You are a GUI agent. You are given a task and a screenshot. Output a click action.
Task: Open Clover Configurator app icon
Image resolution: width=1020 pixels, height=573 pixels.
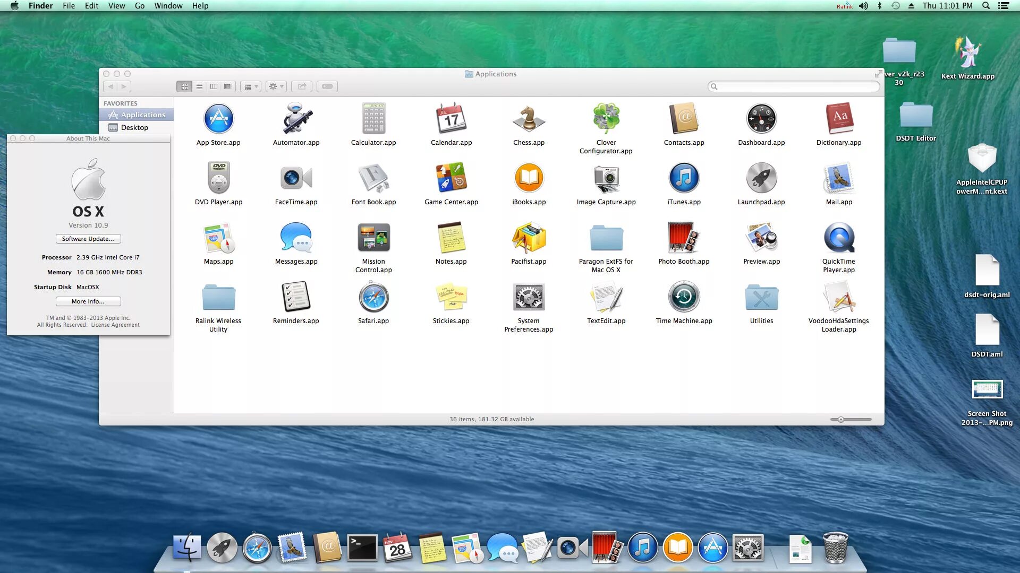(606, 118)
